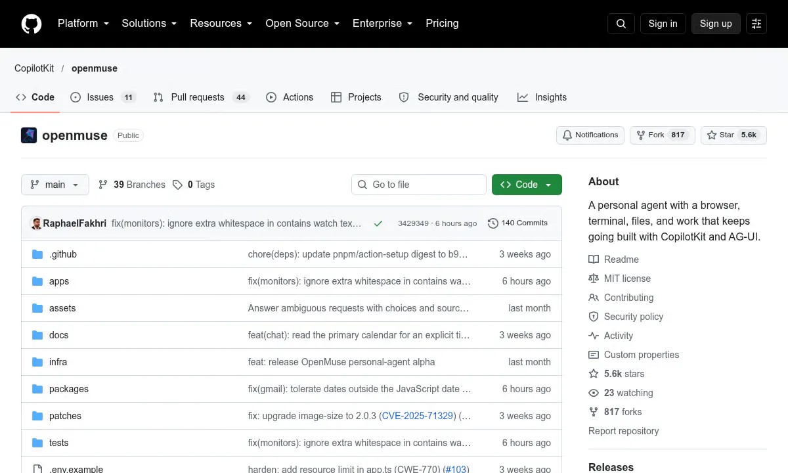Open the Pull requests tab

point(200,97)
